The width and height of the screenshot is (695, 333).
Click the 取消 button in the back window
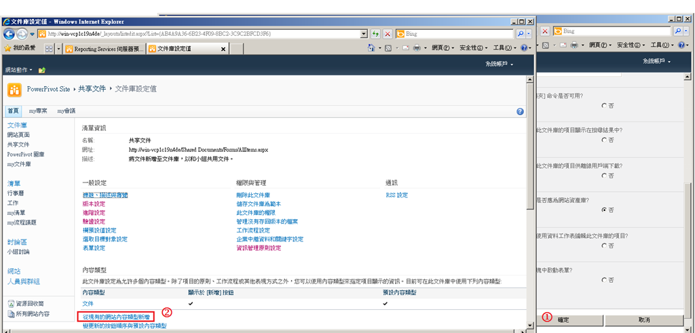(x=644, y=319)
